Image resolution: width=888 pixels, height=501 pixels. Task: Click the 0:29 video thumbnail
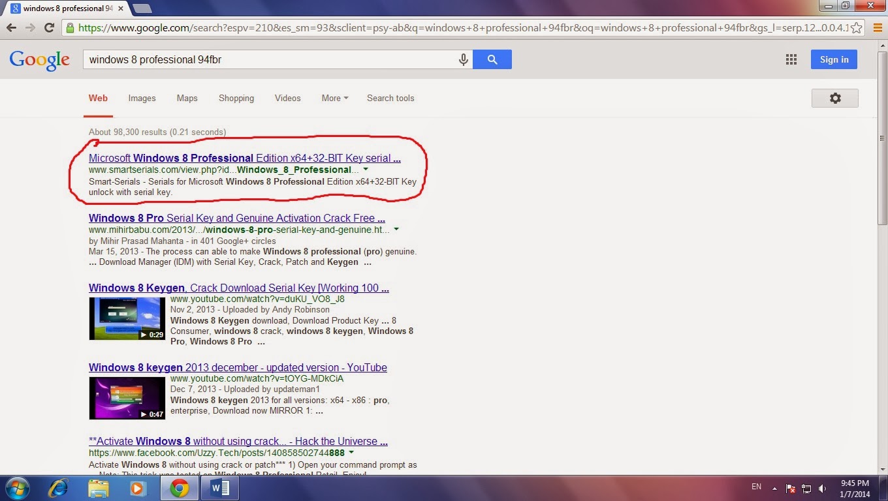click(127, 318)
